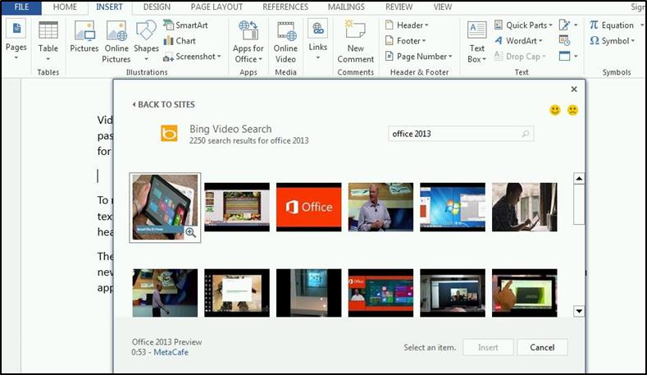Click the search magnifier icon
This screenshot has width=647, height=375.
[x=526, y=134]
